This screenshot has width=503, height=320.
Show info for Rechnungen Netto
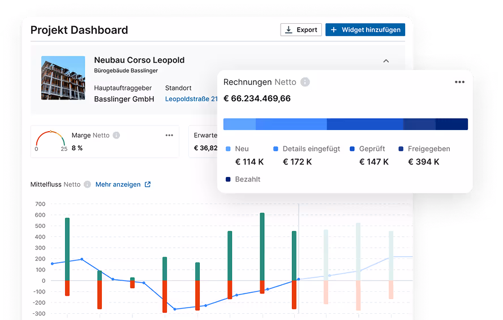305,82
